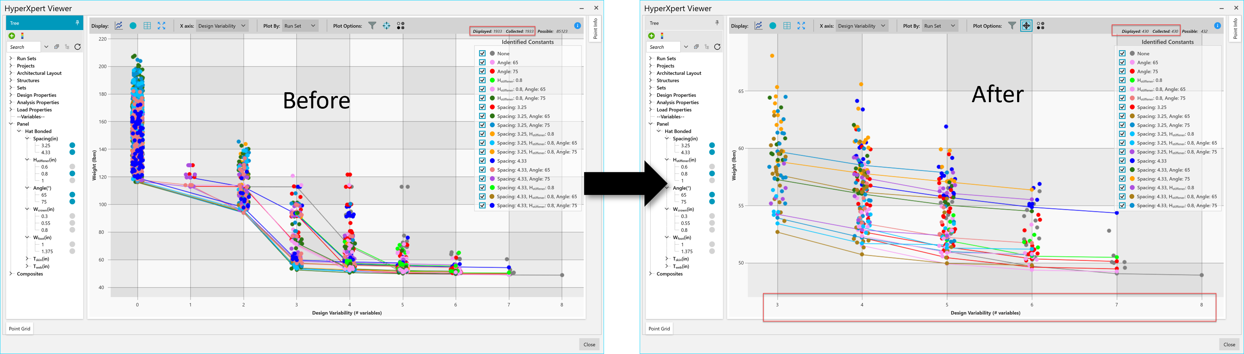Pin the Tree panel in After window
The image size is (1244, 354).
point(717,23)
